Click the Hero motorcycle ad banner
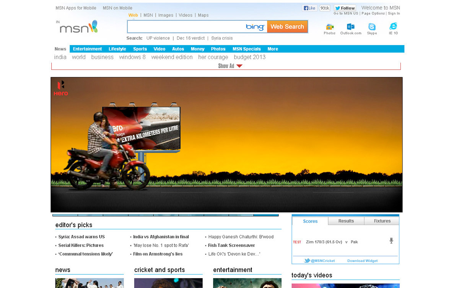459x288 pixels. point(226,145)
